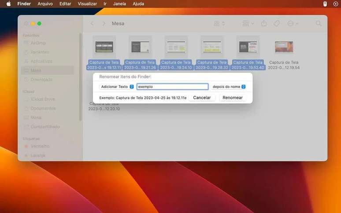Select thumbnail of screenshot ending 19.21.26
This screenshot has height=213, width=341.
140,47
